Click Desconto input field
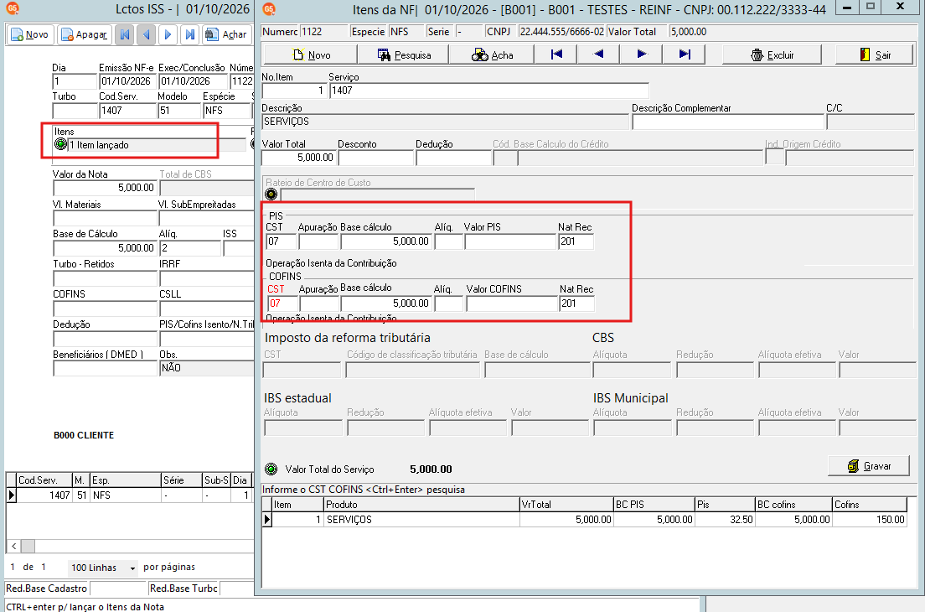This screenshot has width=925, height=612. 375,158
